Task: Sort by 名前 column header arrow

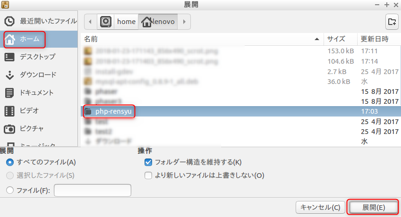Action: [317, 39]
